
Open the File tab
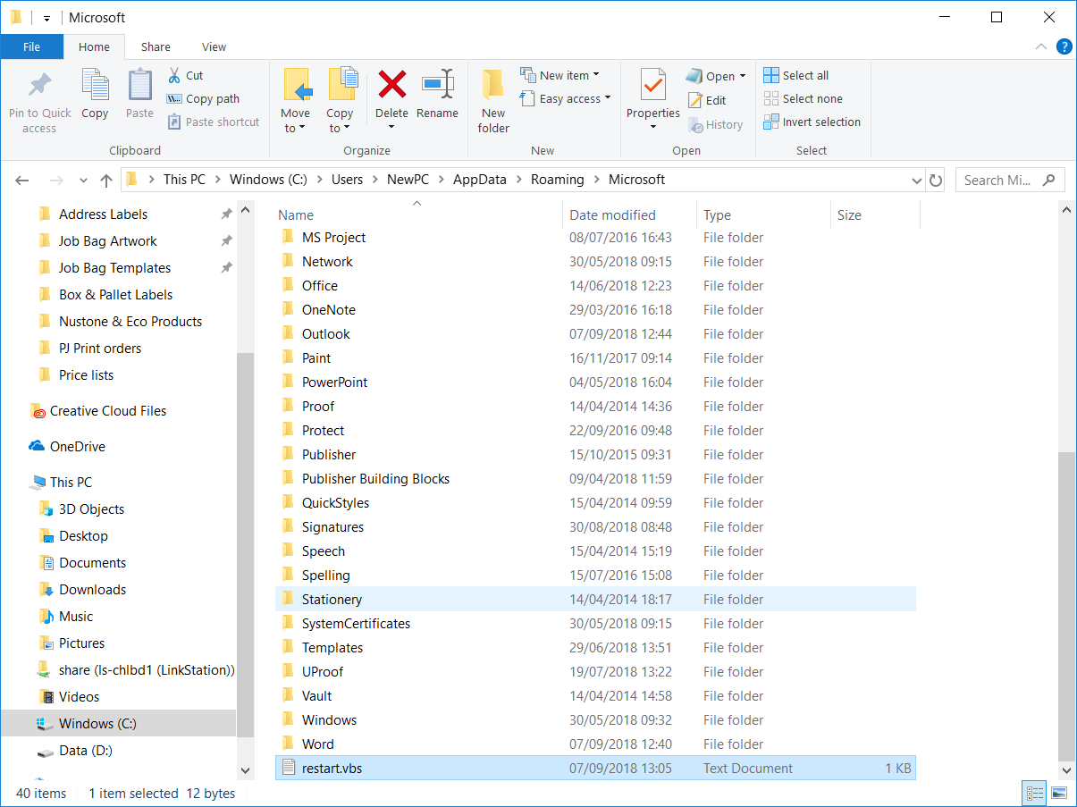(x=31, y=46)
